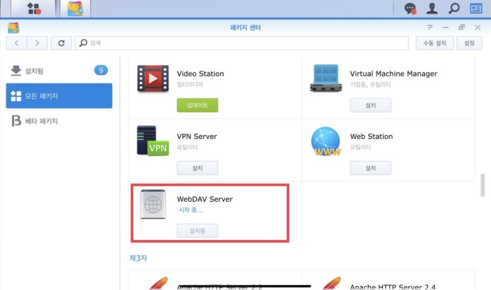Viewport: 491px width, 290px height.
Task: Click the 수동 설치 button
Action: point(434,43)
